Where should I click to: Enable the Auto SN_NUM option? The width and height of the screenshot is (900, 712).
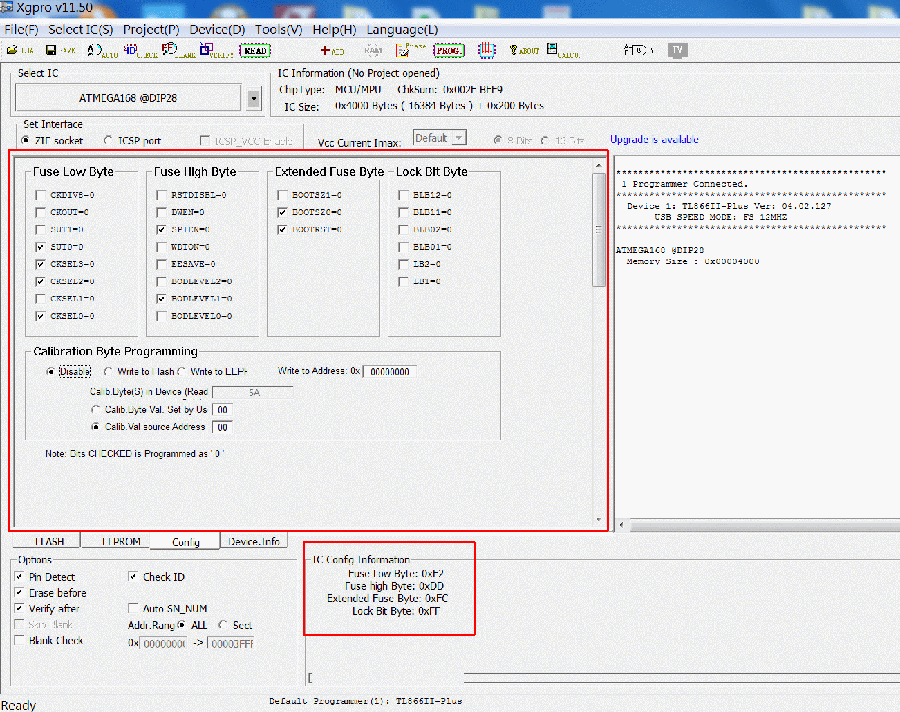pyautogui.click(x=133, y=608)
